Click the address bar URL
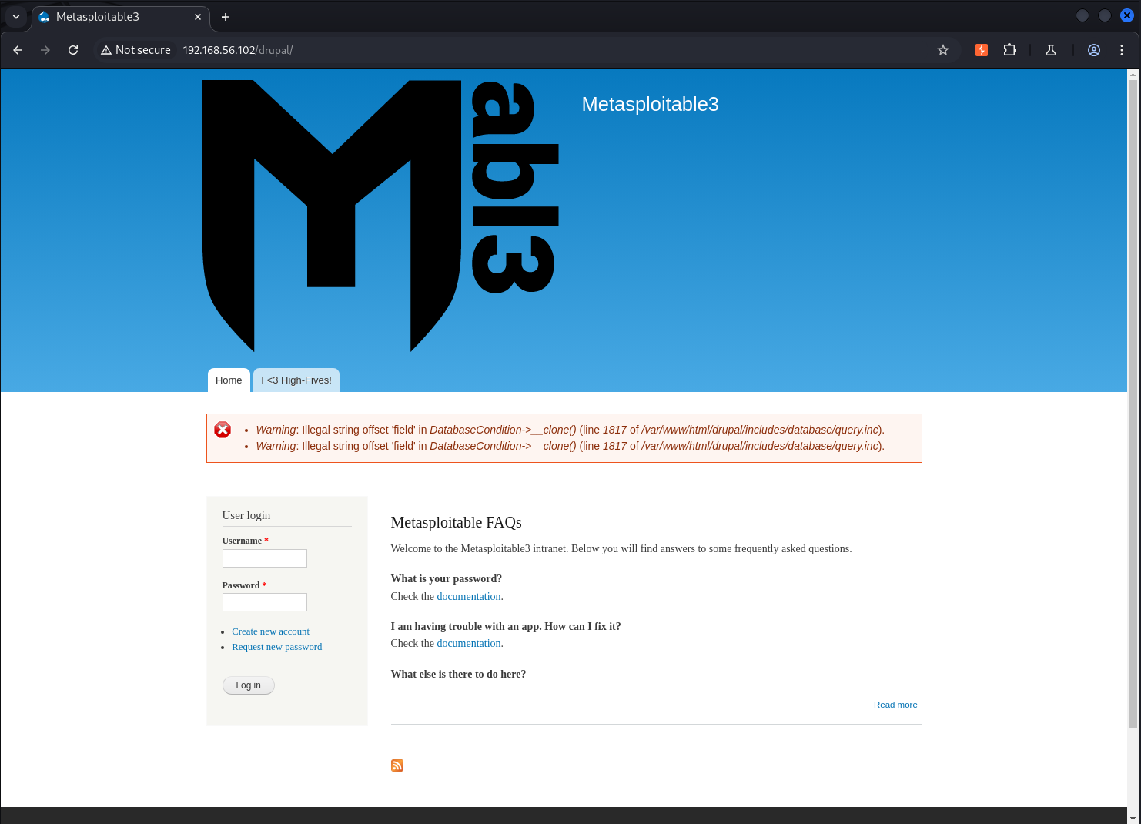1141x824 pixels. pos(238,50)
